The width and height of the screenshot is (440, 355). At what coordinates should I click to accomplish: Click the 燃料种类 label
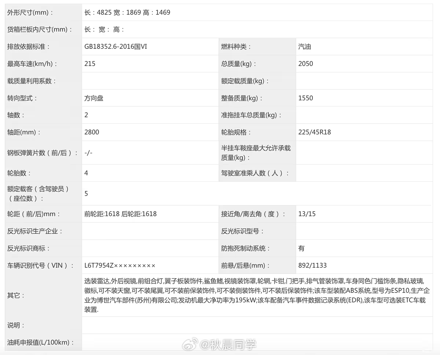click(x=236, y=47)
